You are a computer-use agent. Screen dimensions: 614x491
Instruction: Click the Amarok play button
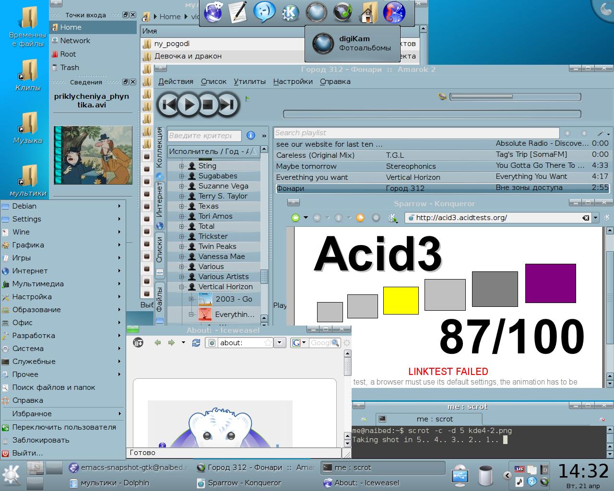[x=189, y=104]
